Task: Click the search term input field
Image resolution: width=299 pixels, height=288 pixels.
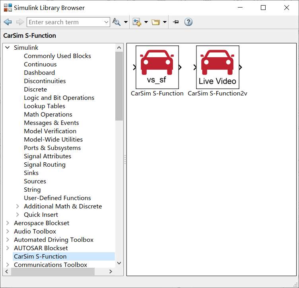Action: click(65, 22)
